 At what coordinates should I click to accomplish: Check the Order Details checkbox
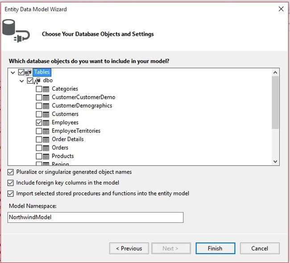39,139
